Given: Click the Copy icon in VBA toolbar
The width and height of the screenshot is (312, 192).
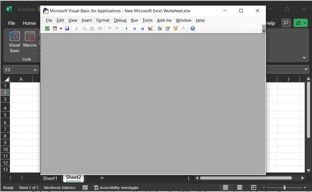Looking at the screenshot, I should pyautogui.click(x=84, y=28).
